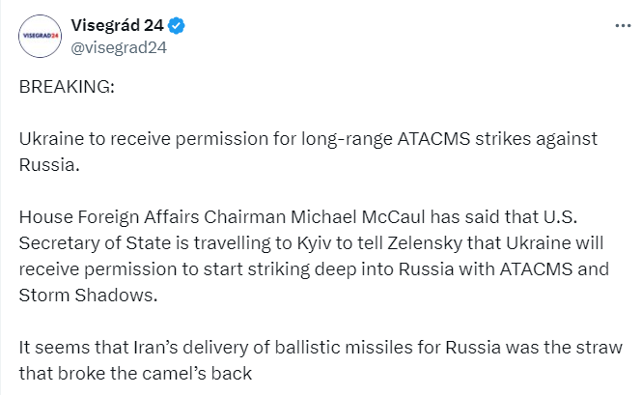Viewport: 642px width, 395px height.
Task: Open the three-dot more options menu
Action: click(x=623, y=26)
